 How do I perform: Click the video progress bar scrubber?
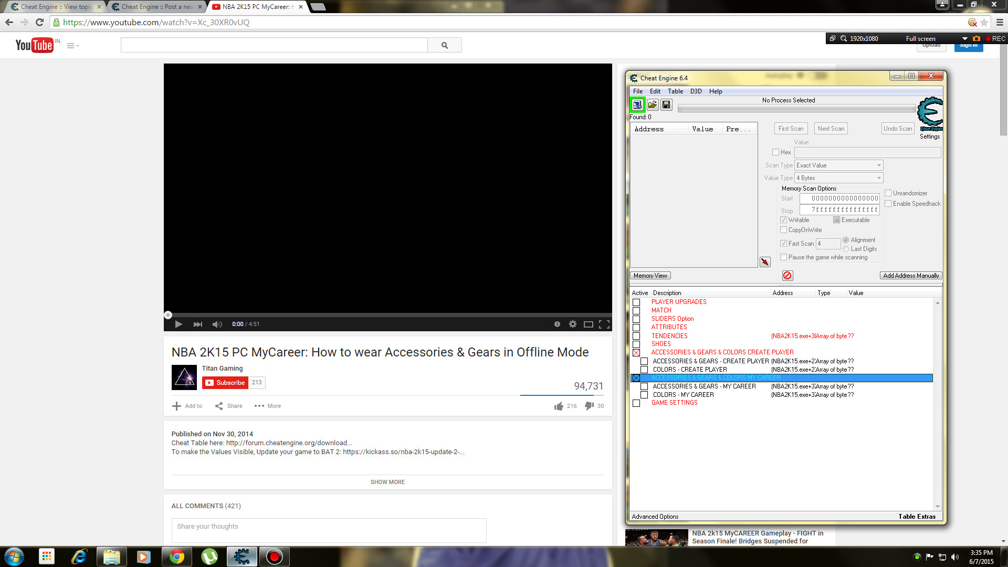pos(168,315)
